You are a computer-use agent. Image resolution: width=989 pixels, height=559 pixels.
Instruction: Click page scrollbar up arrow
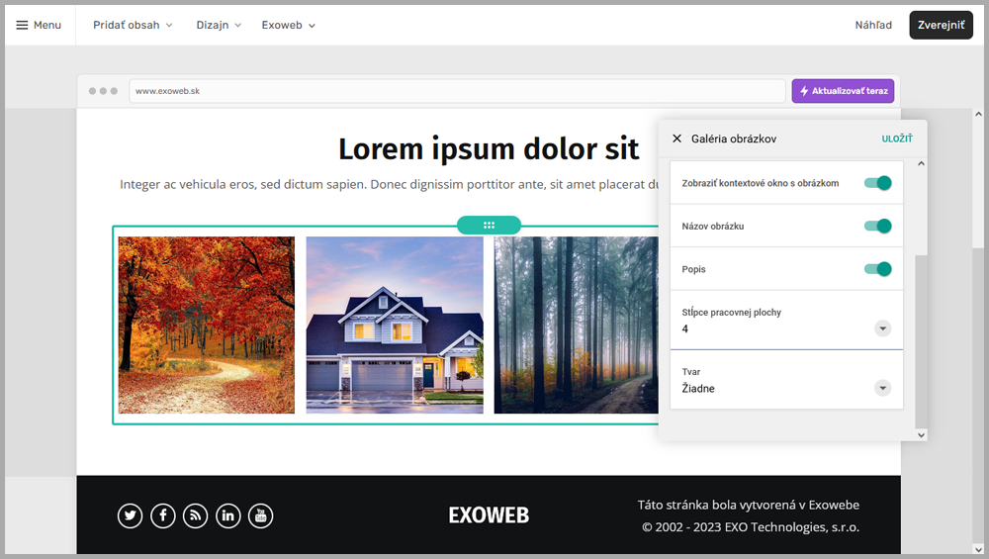978,114
